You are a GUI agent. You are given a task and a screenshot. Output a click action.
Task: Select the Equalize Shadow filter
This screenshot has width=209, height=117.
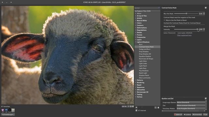click(145, 56)
